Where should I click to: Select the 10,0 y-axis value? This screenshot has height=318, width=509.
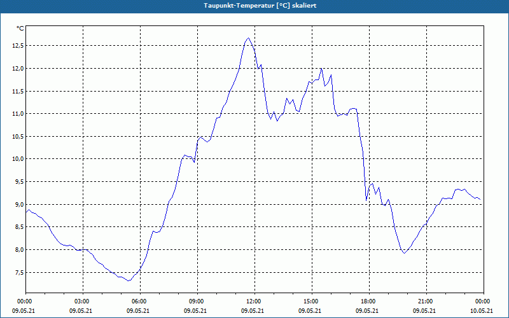tap(18, 158)
